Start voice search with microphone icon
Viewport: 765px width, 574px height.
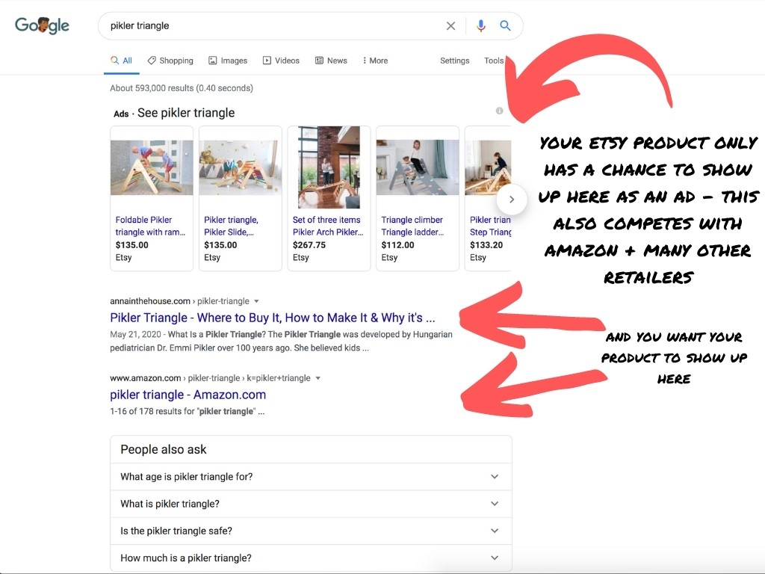[x=480, y=26]
